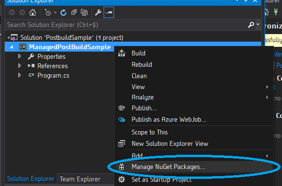
Task: Expand the Properties node
Action: pos(19,56)
